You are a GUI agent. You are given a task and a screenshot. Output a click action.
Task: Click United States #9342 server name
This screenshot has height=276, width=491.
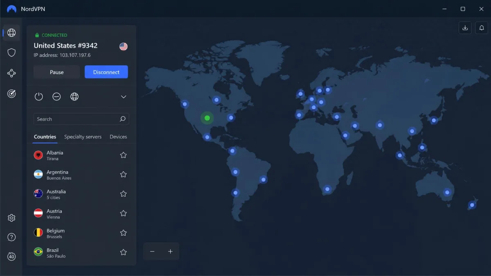(x=65, y=46)
